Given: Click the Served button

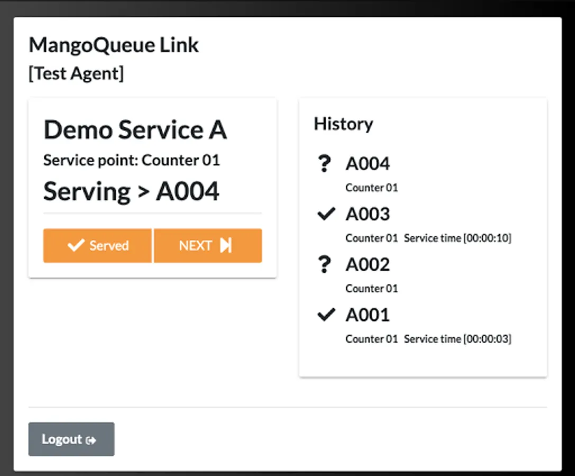Looking at the screenshot, I should [98, 245].
